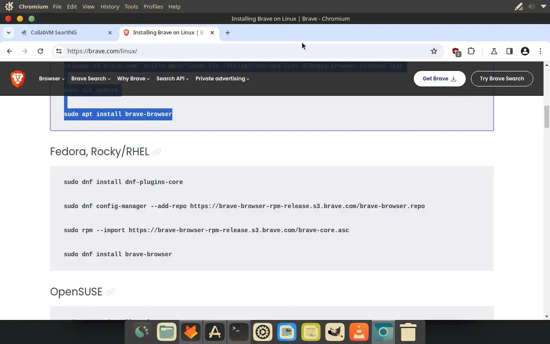
Task: Open the Edit menu
Action: tap(72, 6)
